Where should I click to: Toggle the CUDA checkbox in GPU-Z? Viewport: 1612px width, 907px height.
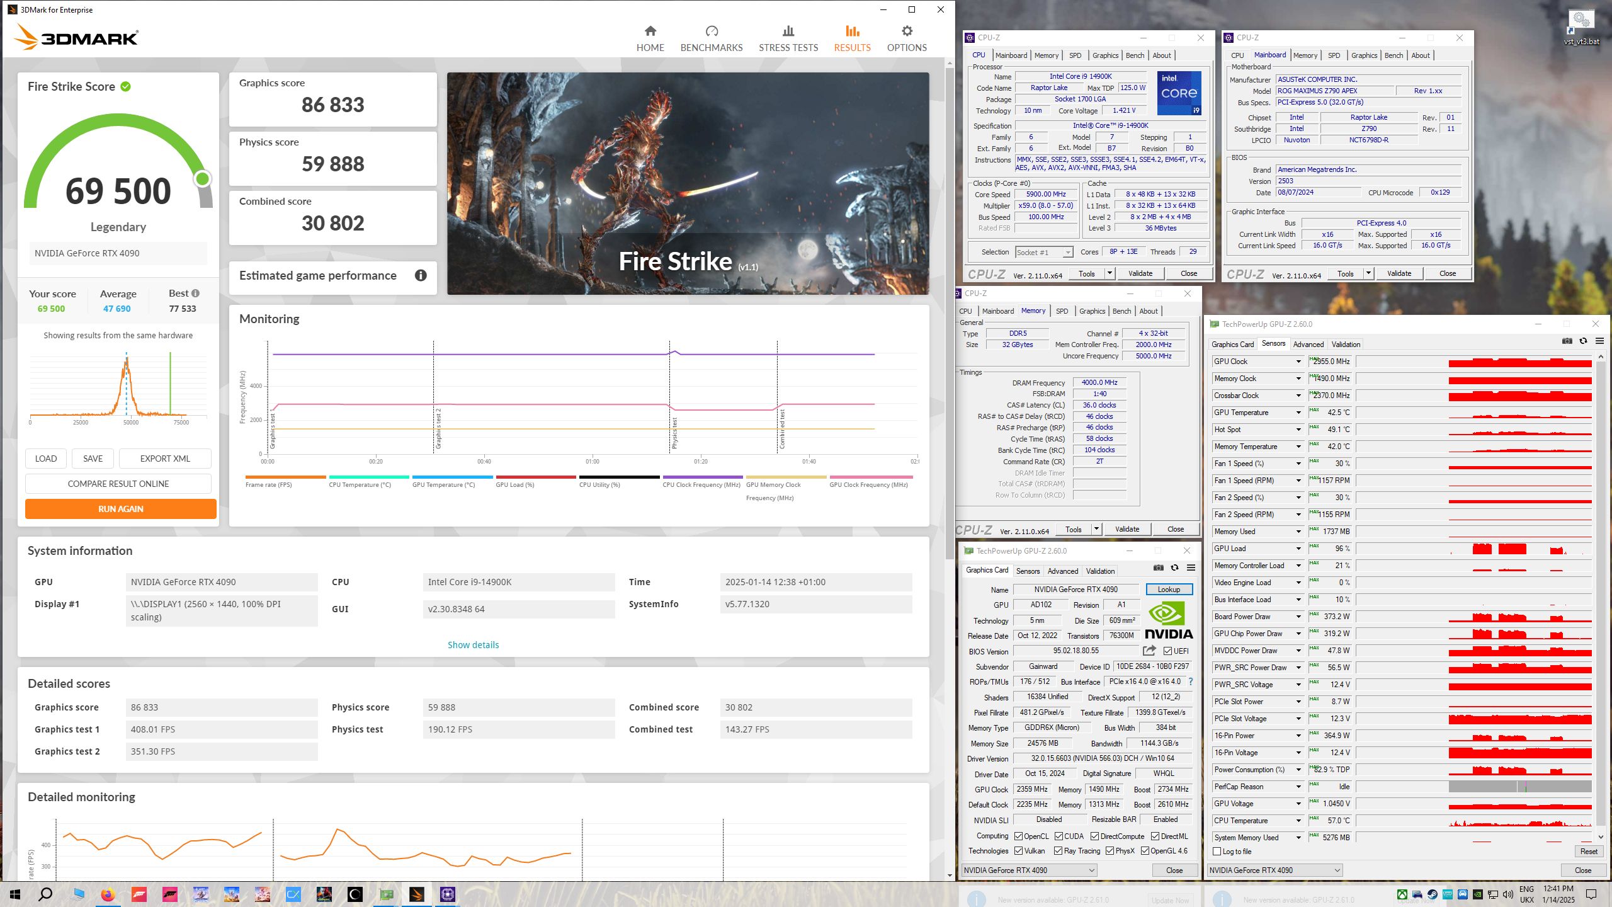tap(1059, 836)
